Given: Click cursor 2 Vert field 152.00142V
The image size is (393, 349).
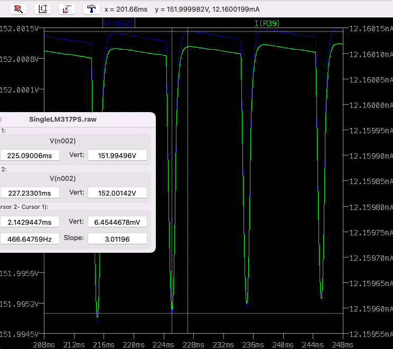Looking at the screenshot, I should [x=117, y=193].
